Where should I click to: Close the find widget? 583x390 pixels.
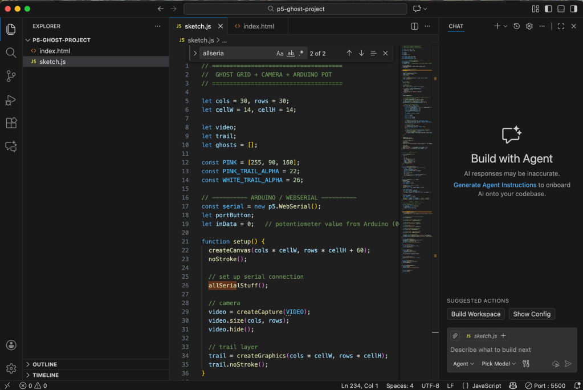coord(385,53)
